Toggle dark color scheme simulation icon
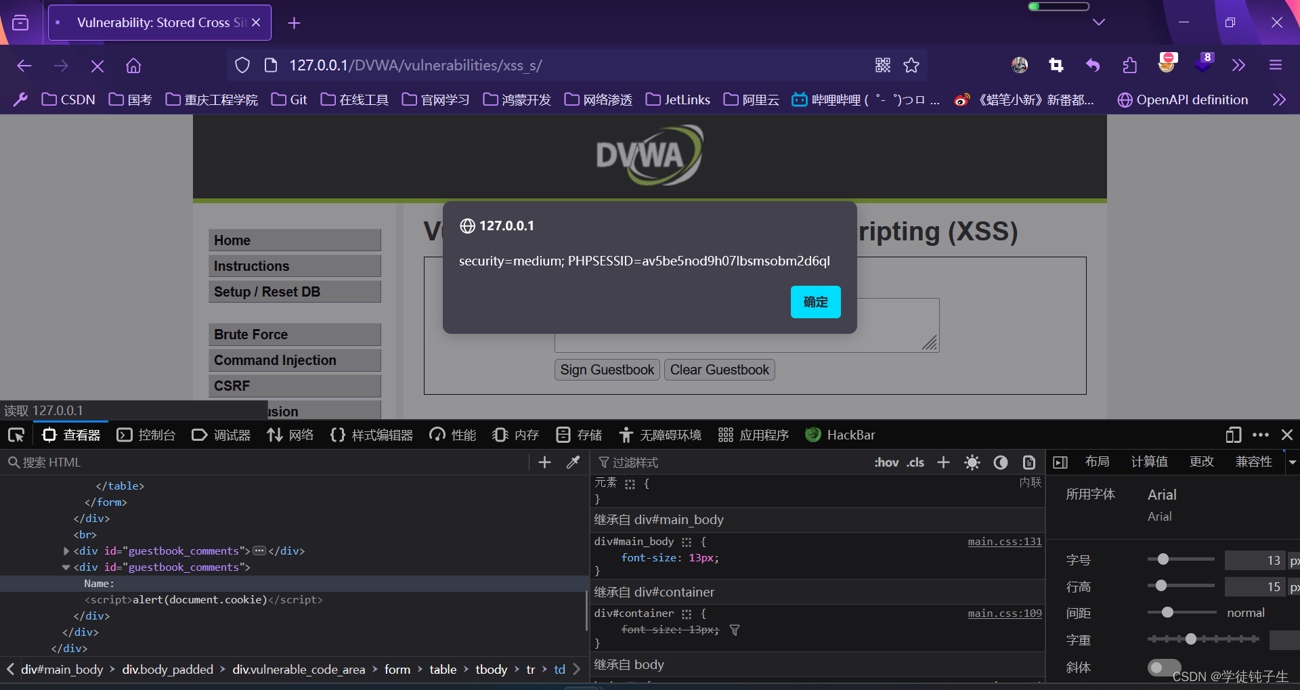 tap(1001, 462)
